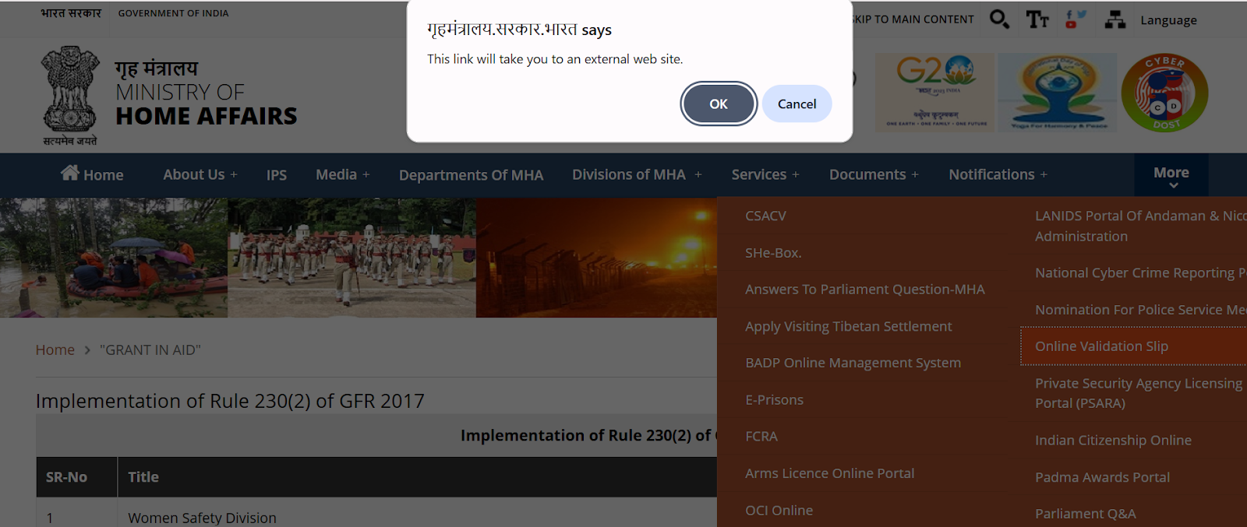The image size is (1247, 527).
Task: Open the search magnifier icon
Action: tap(999, 19)
